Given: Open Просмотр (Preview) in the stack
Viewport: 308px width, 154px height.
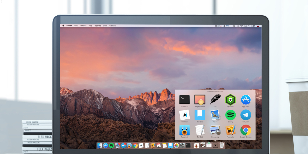Looking at the screenshot, I should click(215, 130).
